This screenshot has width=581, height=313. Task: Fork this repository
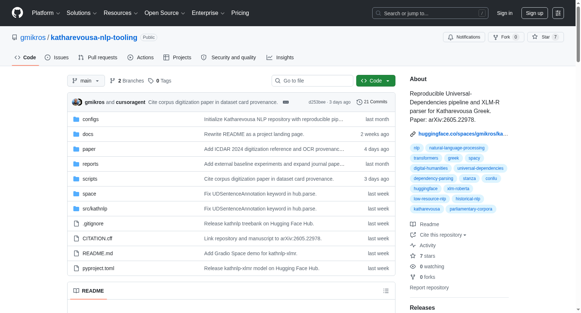(x=506, y=37)
